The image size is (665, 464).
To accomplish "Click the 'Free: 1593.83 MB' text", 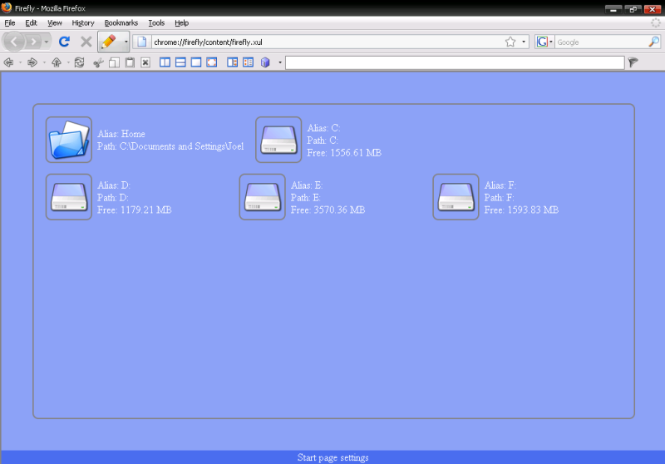I will (521, 210).
